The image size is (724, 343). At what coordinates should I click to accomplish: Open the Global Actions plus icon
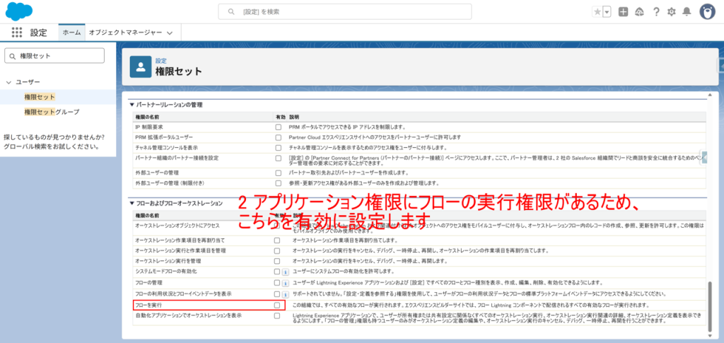623,11
